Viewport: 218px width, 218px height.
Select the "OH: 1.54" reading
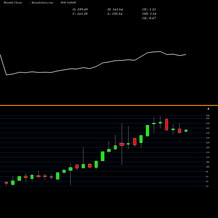pos(149,14)
